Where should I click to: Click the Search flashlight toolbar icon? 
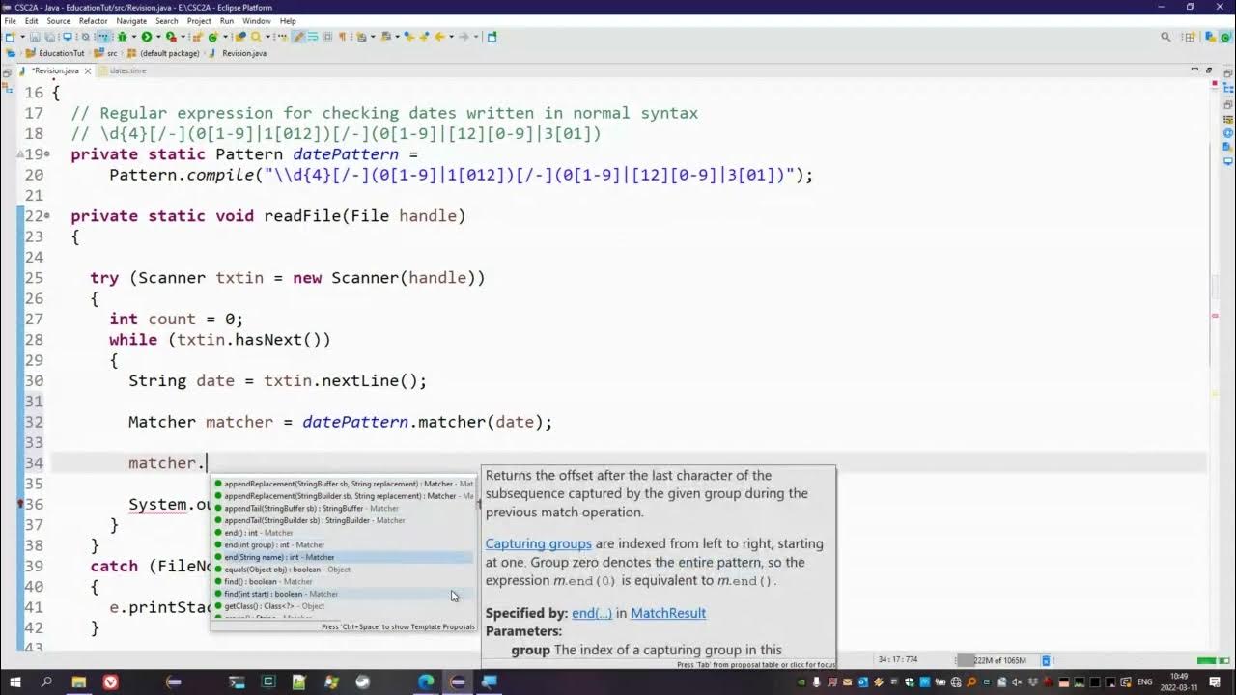coord(256,37)
